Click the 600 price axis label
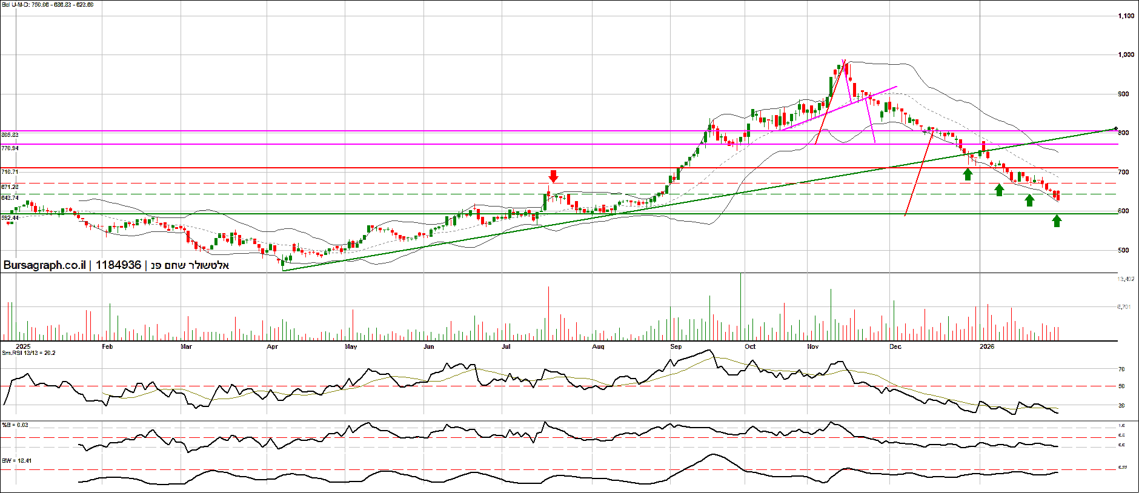The height and width of the screenshot is (493, 1139). tap(1123, 211)
